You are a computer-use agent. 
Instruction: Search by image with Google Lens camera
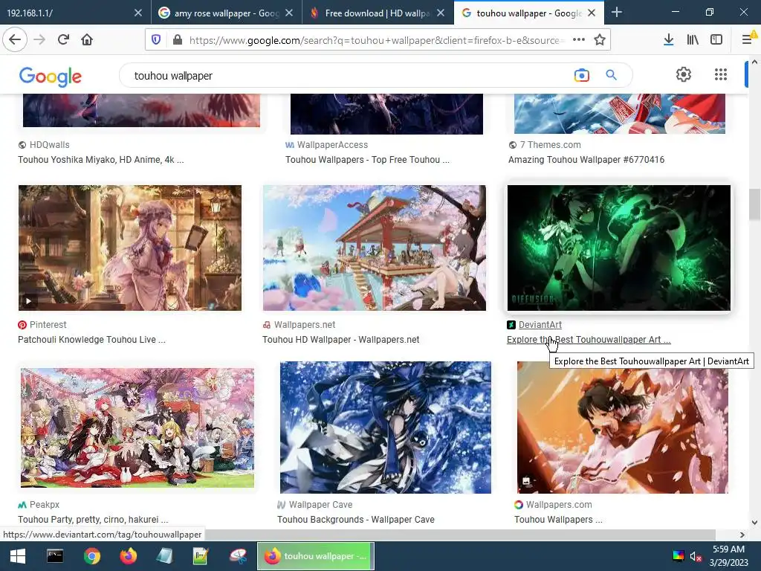(581, 75)
